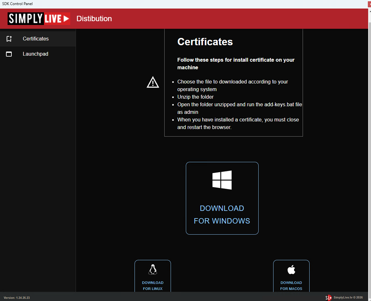Screen dimensions: 371x301
Task: Click the Download for Windows button
Action: click(222, 198)
